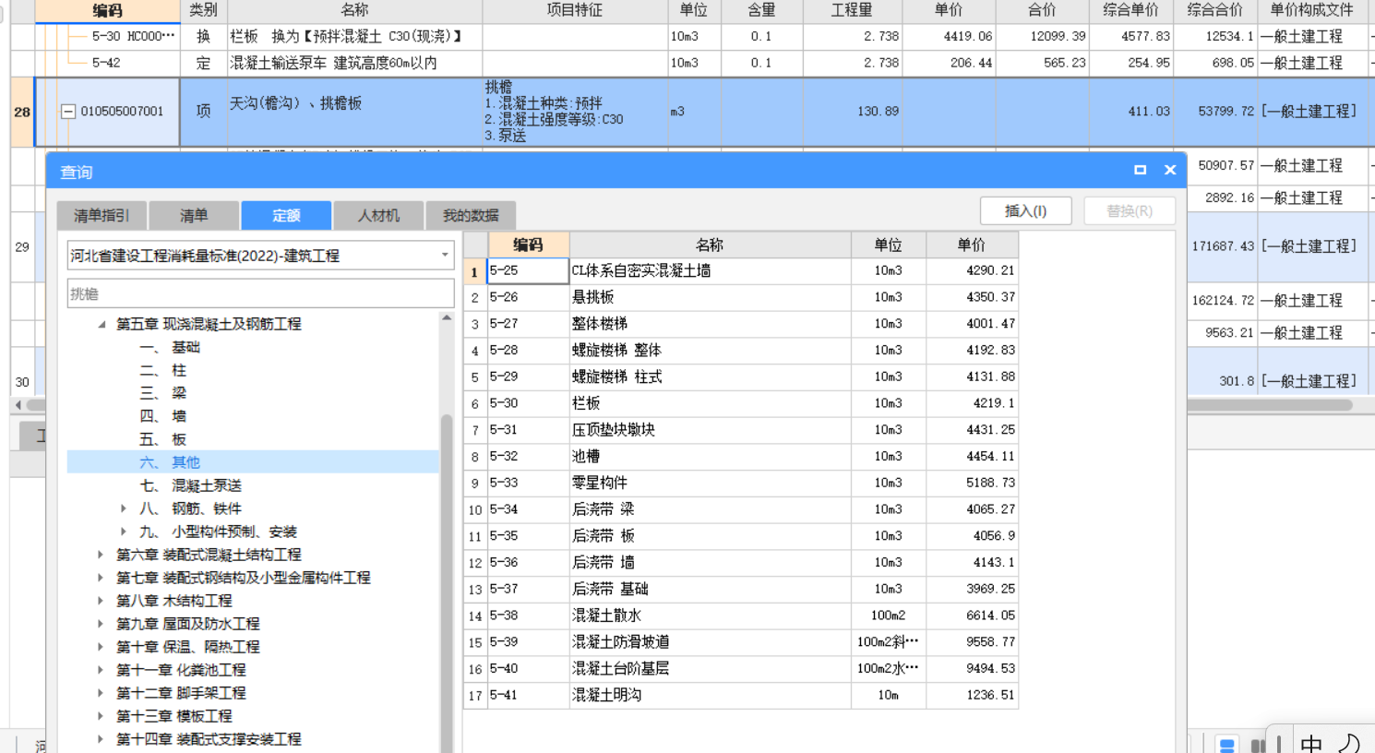Collapse row 010505007001 with the minus box
Viewport: 1375px width, 753px height.
[68, 112]
